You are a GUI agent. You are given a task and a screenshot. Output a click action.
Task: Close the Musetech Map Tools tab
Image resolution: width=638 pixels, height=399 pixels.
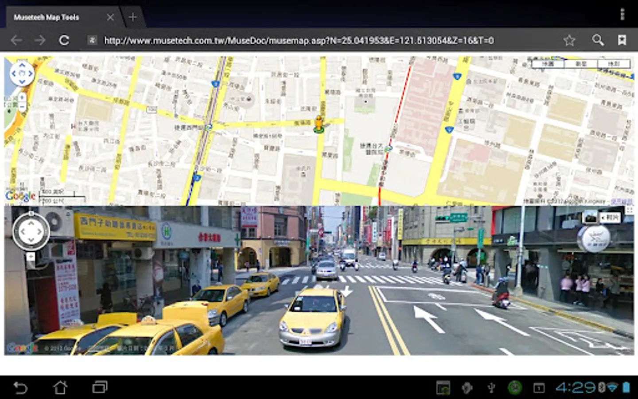point(110,17)
